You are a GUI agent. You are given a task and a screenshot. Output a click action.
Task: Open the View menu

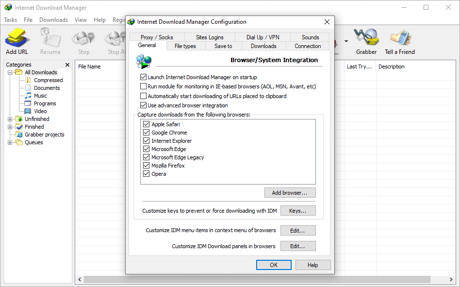pos(81,19)
